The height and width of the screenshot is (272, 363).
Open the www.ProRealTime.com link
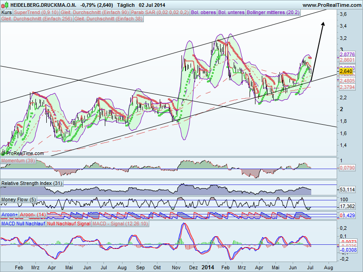click(x=332, y=5)
